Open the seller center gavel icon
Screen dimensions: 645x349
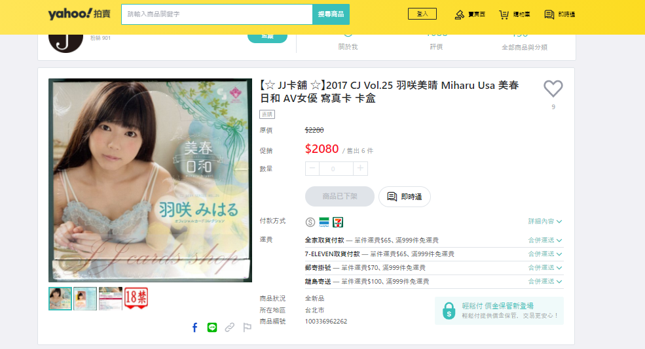(x=459, y=15)
